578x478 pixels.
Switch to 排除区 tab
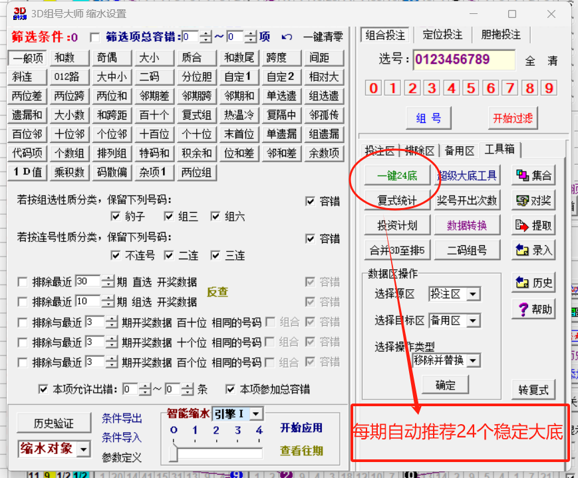pyautogui.click(x=420, y=150)
